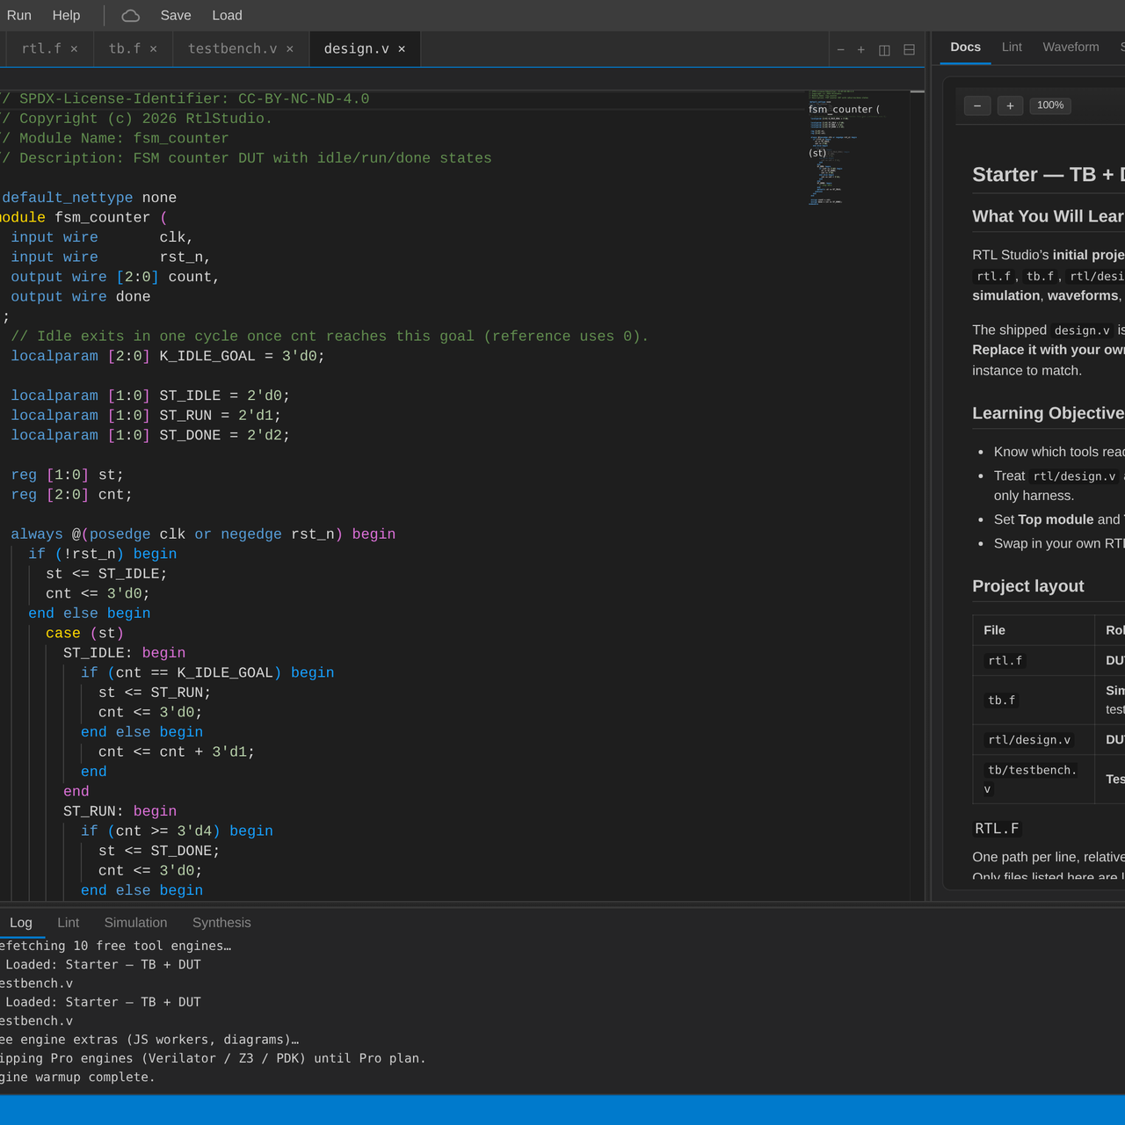The height and width of the screenshot is (1125, 1125).
Task: Click the 'reg [2:0] cnt;' line
Action: tap(71, 495)
